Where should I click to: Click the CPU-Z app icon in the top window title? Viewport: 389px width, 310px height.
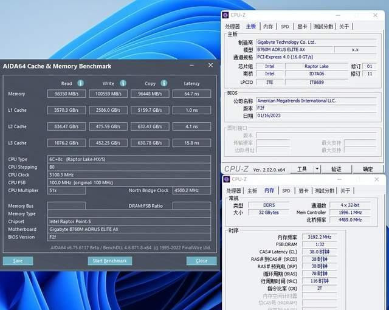coord(225,15)
